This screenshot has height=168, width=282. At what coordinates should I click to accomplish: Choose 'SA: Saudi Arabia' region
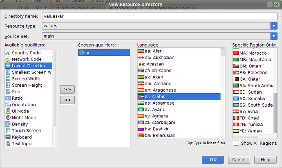(253, 85)
